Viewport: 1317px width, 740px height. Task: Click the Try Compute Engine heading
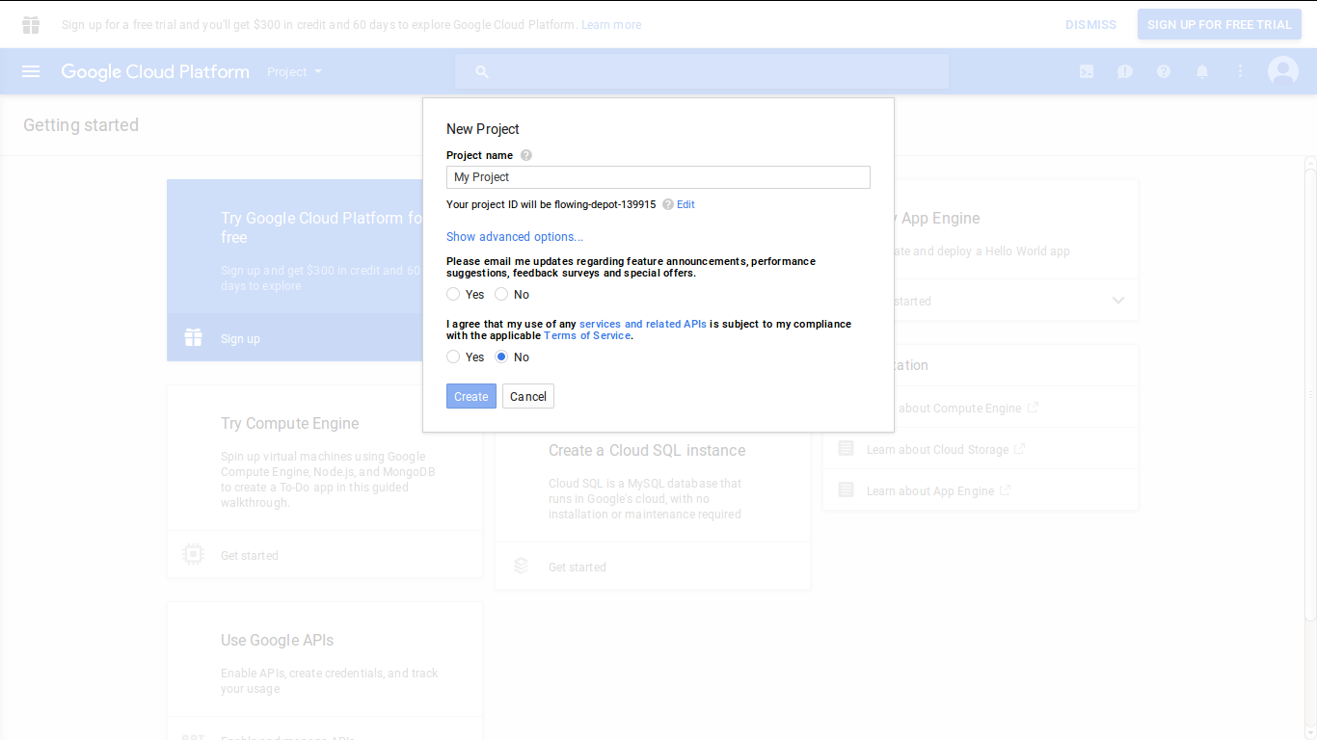tap(290, 423)
